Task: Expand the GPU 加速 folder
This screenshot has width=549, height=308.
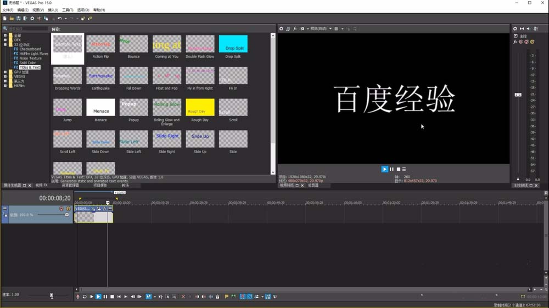Action: (x=5, y=72)
